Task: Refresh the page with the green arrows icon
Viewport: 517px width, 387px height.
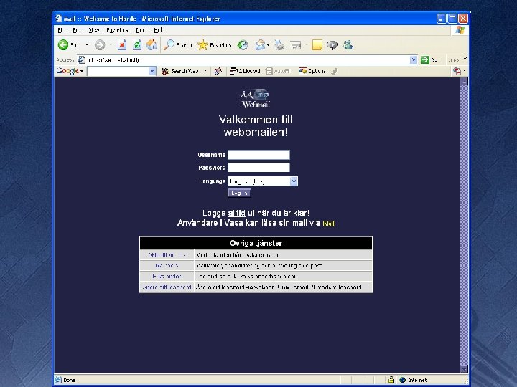Action: 137,44
